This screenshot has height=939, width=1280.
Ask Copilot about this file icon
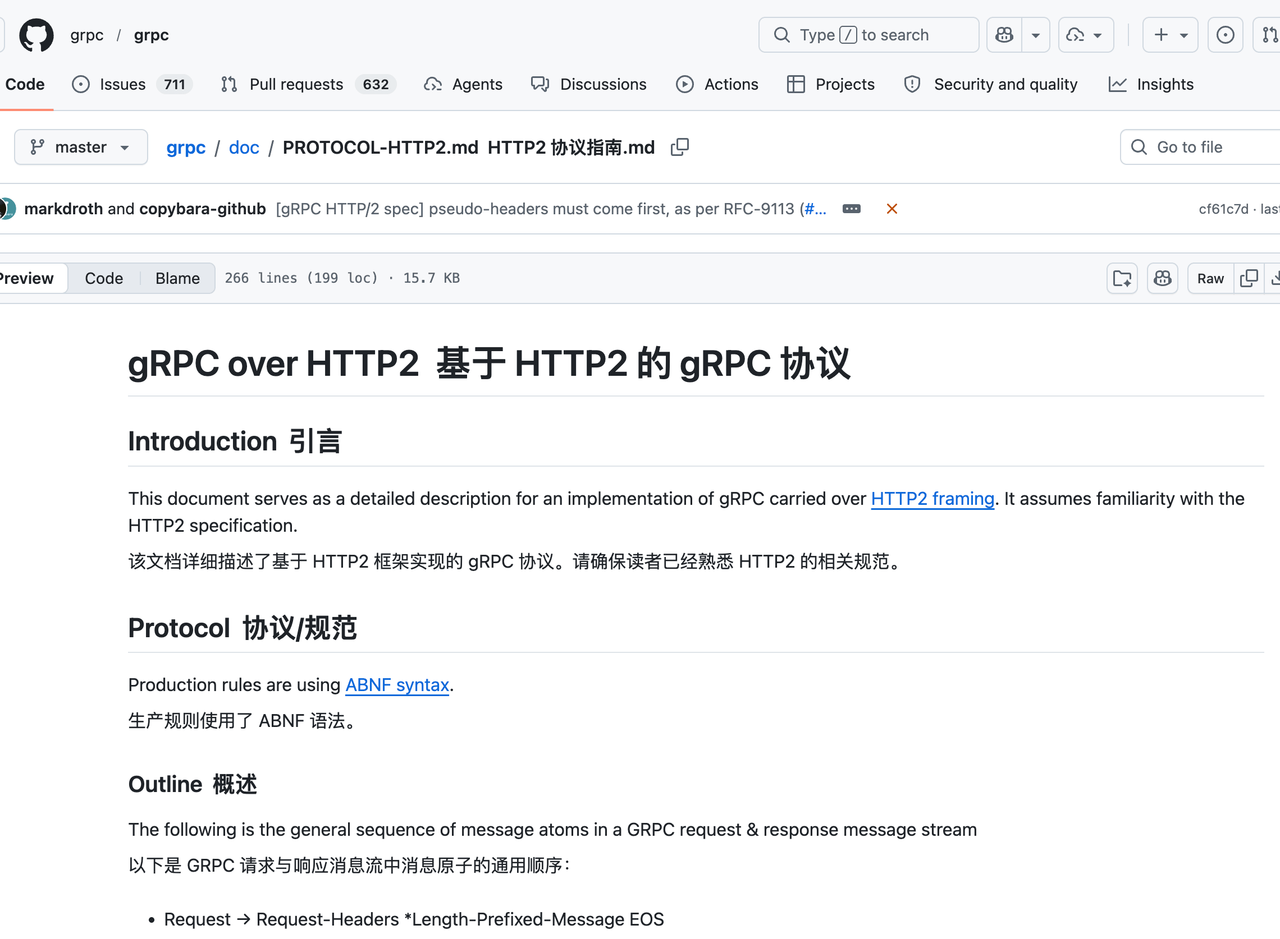(x=1163, y=279)
